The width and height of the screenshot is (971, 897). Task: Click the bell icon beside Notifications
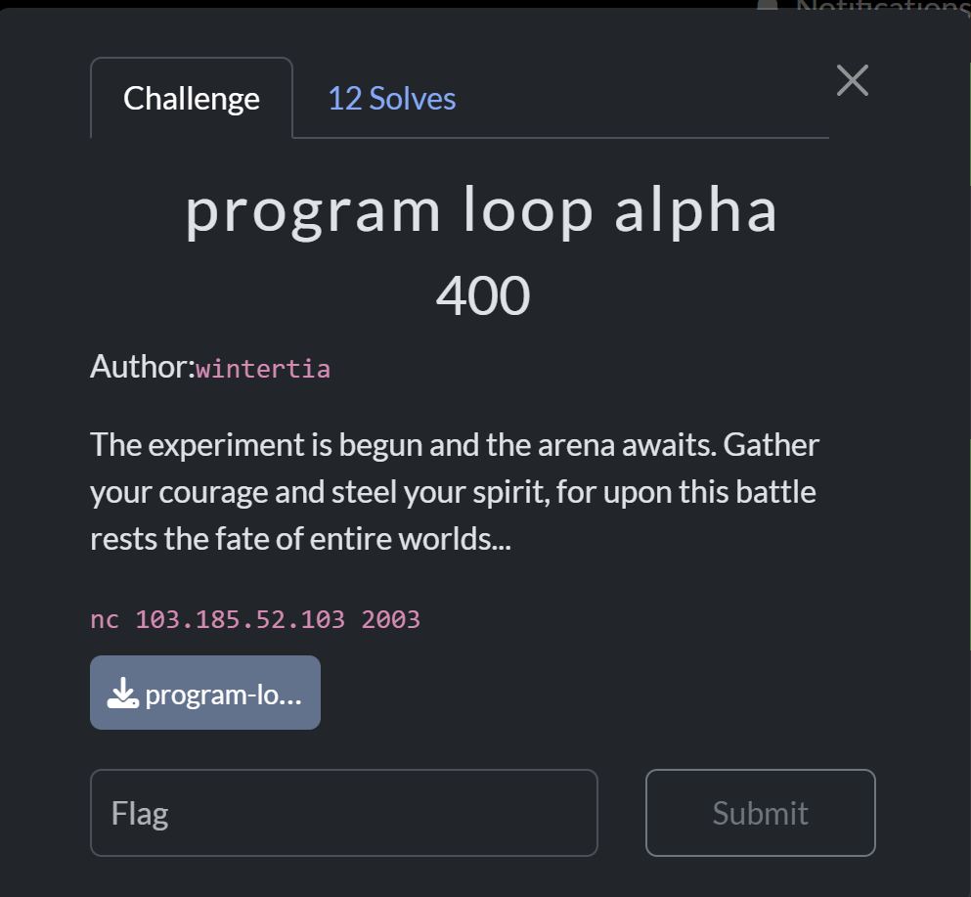click(769, 5)
